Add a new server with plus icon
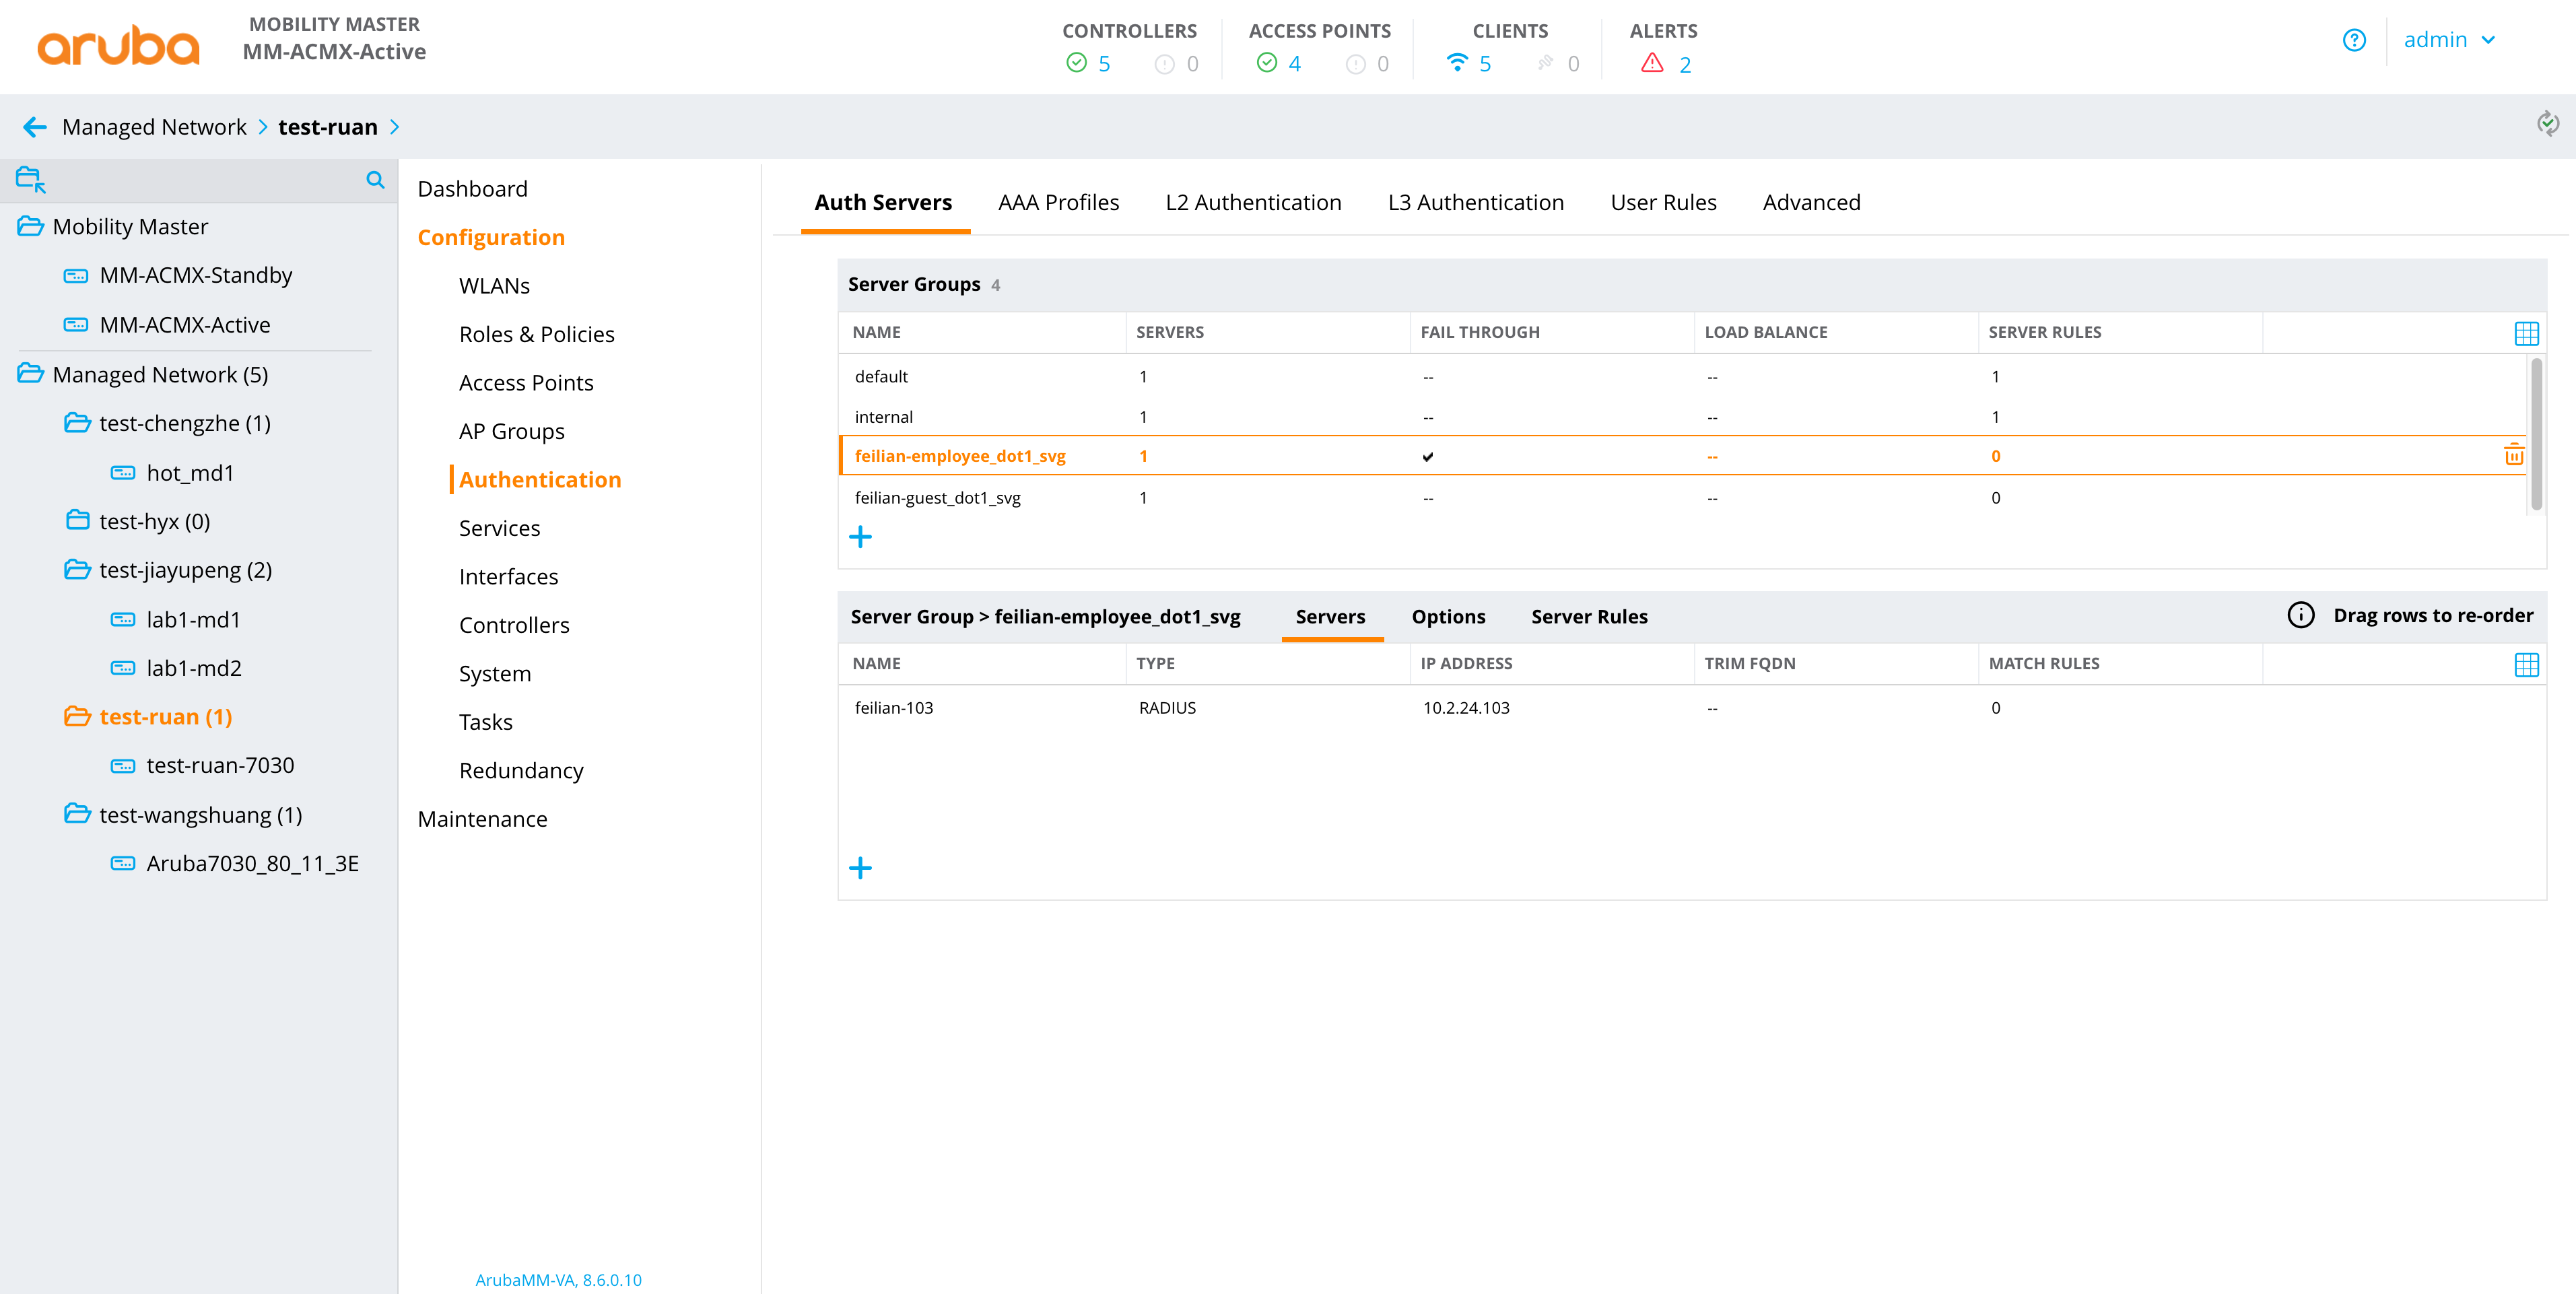Viewport: 2576px width, 1294px height. pos(860,868)
